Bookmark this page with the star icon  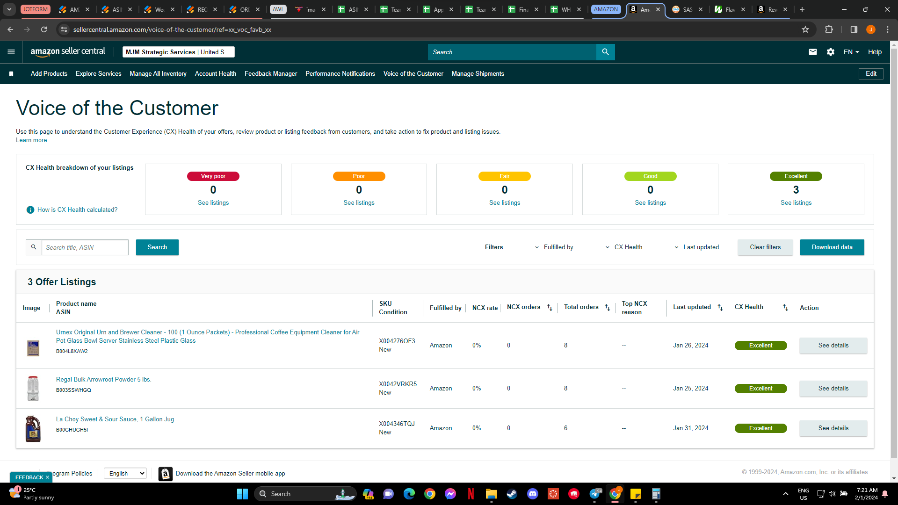[x=805, y=29]
